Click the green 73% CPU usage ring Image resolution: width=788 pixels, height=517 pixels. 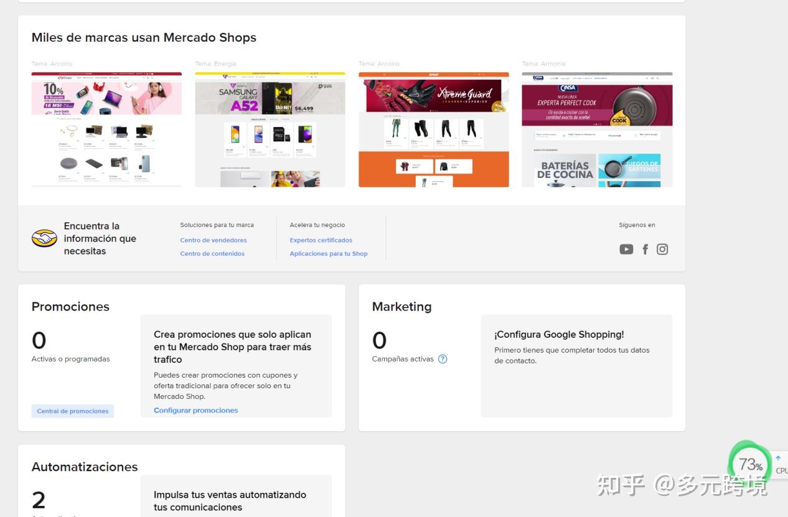749,463
